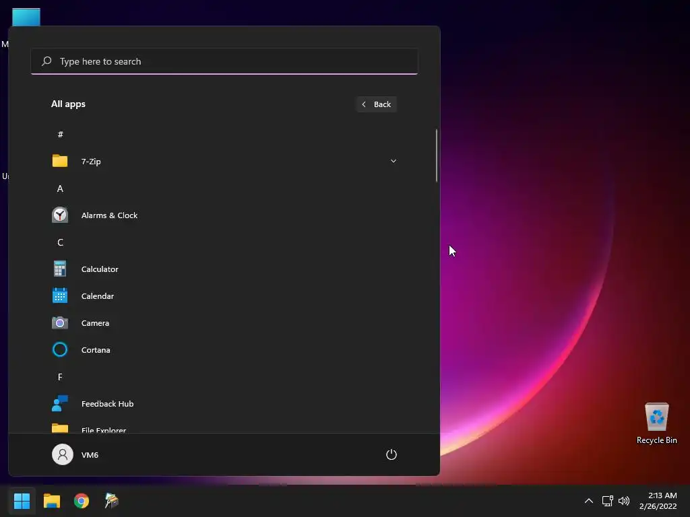Launch the Camera app icon

point(60,322)
